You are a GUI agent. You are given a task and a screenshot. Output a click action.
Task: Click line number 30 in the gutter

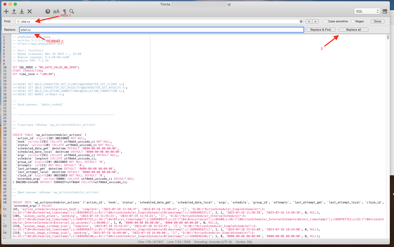(x=5, y=135)
